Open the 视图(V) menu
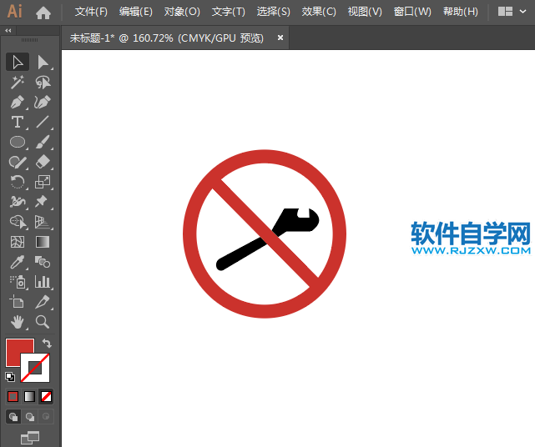Viewport: 535px width, 447px height. pos(365,12)
